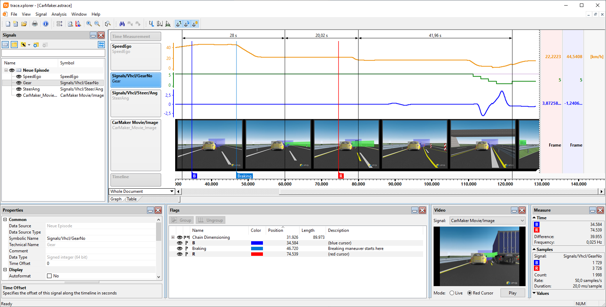Click the Play button in Video panel
The height and width of the screenshot is (307, 606).
513,293
